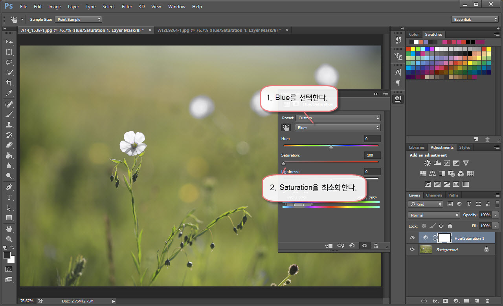Viewport: 503px width, 306px height.
Task: Select the History Brush tool
Action: pos(9,135)
